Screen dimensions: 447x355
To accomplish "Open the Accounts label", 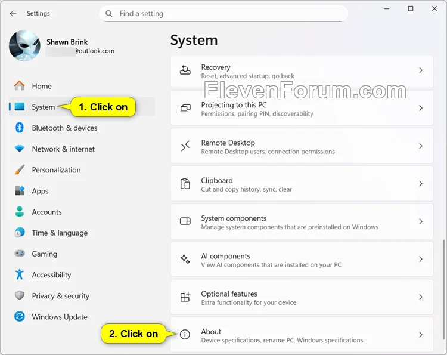I will coord(46,212).
